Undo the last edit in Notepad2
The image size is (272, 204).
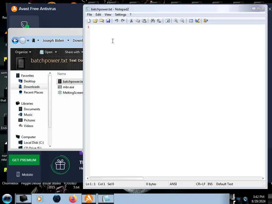click(x=116, y=21)
